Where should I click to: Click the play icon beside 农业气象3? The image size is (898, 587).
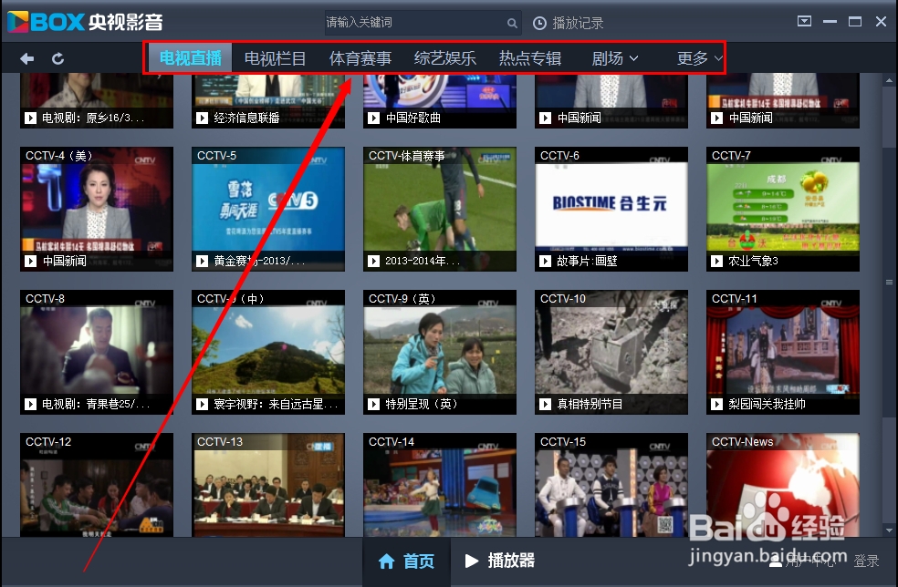tap(716, 262)
